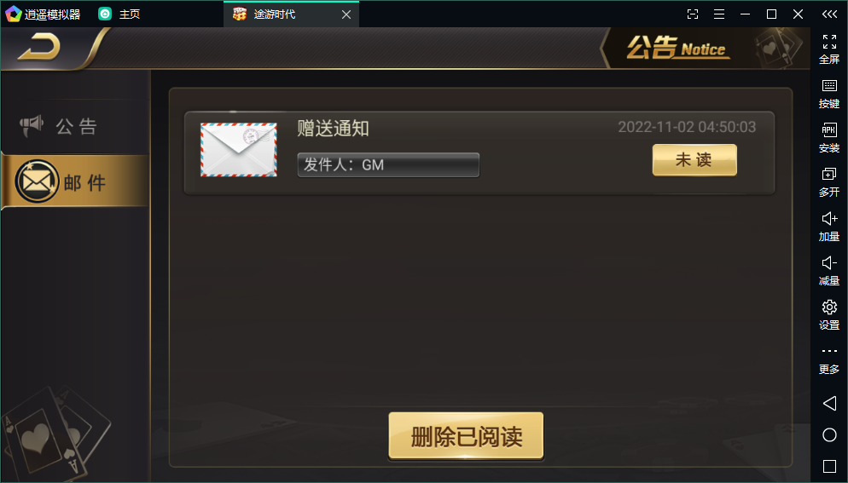Open the 多开 multi-instance icon
The height and width of the screenshot is (483, 848).
(829, 182)
